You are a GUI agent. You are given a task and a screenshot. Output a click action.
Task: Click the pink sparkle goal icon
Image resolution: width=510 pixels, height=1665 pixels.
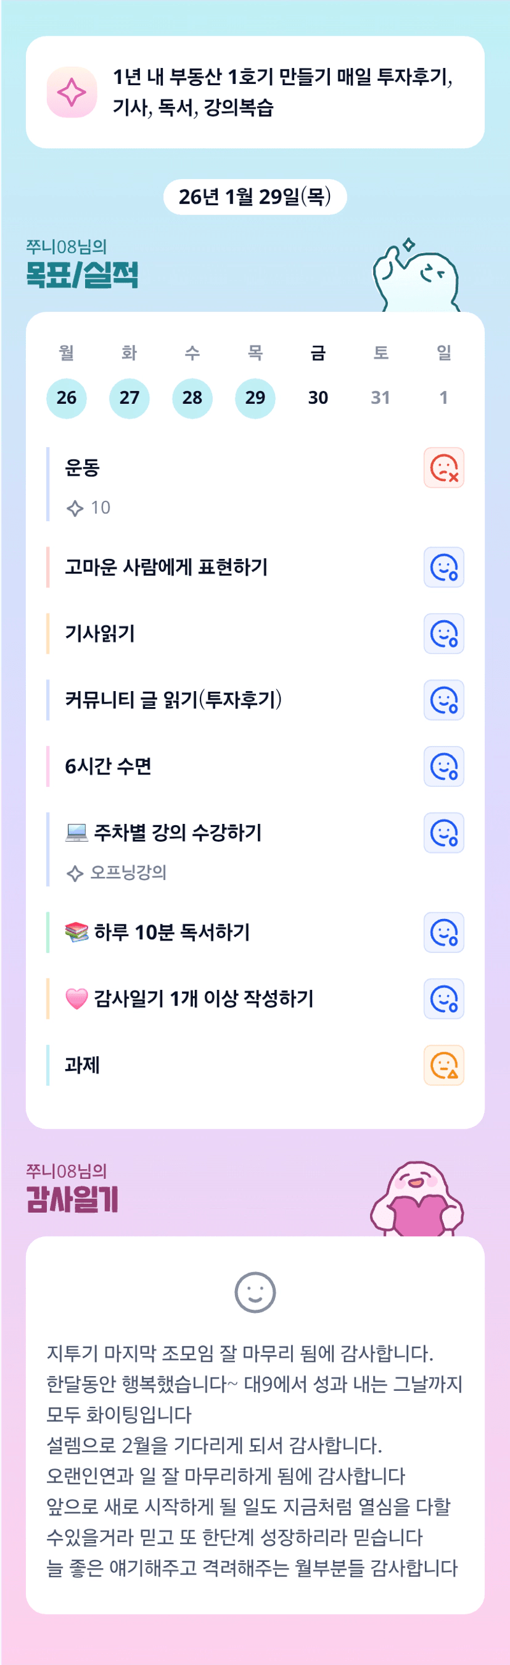click(72, 93)
